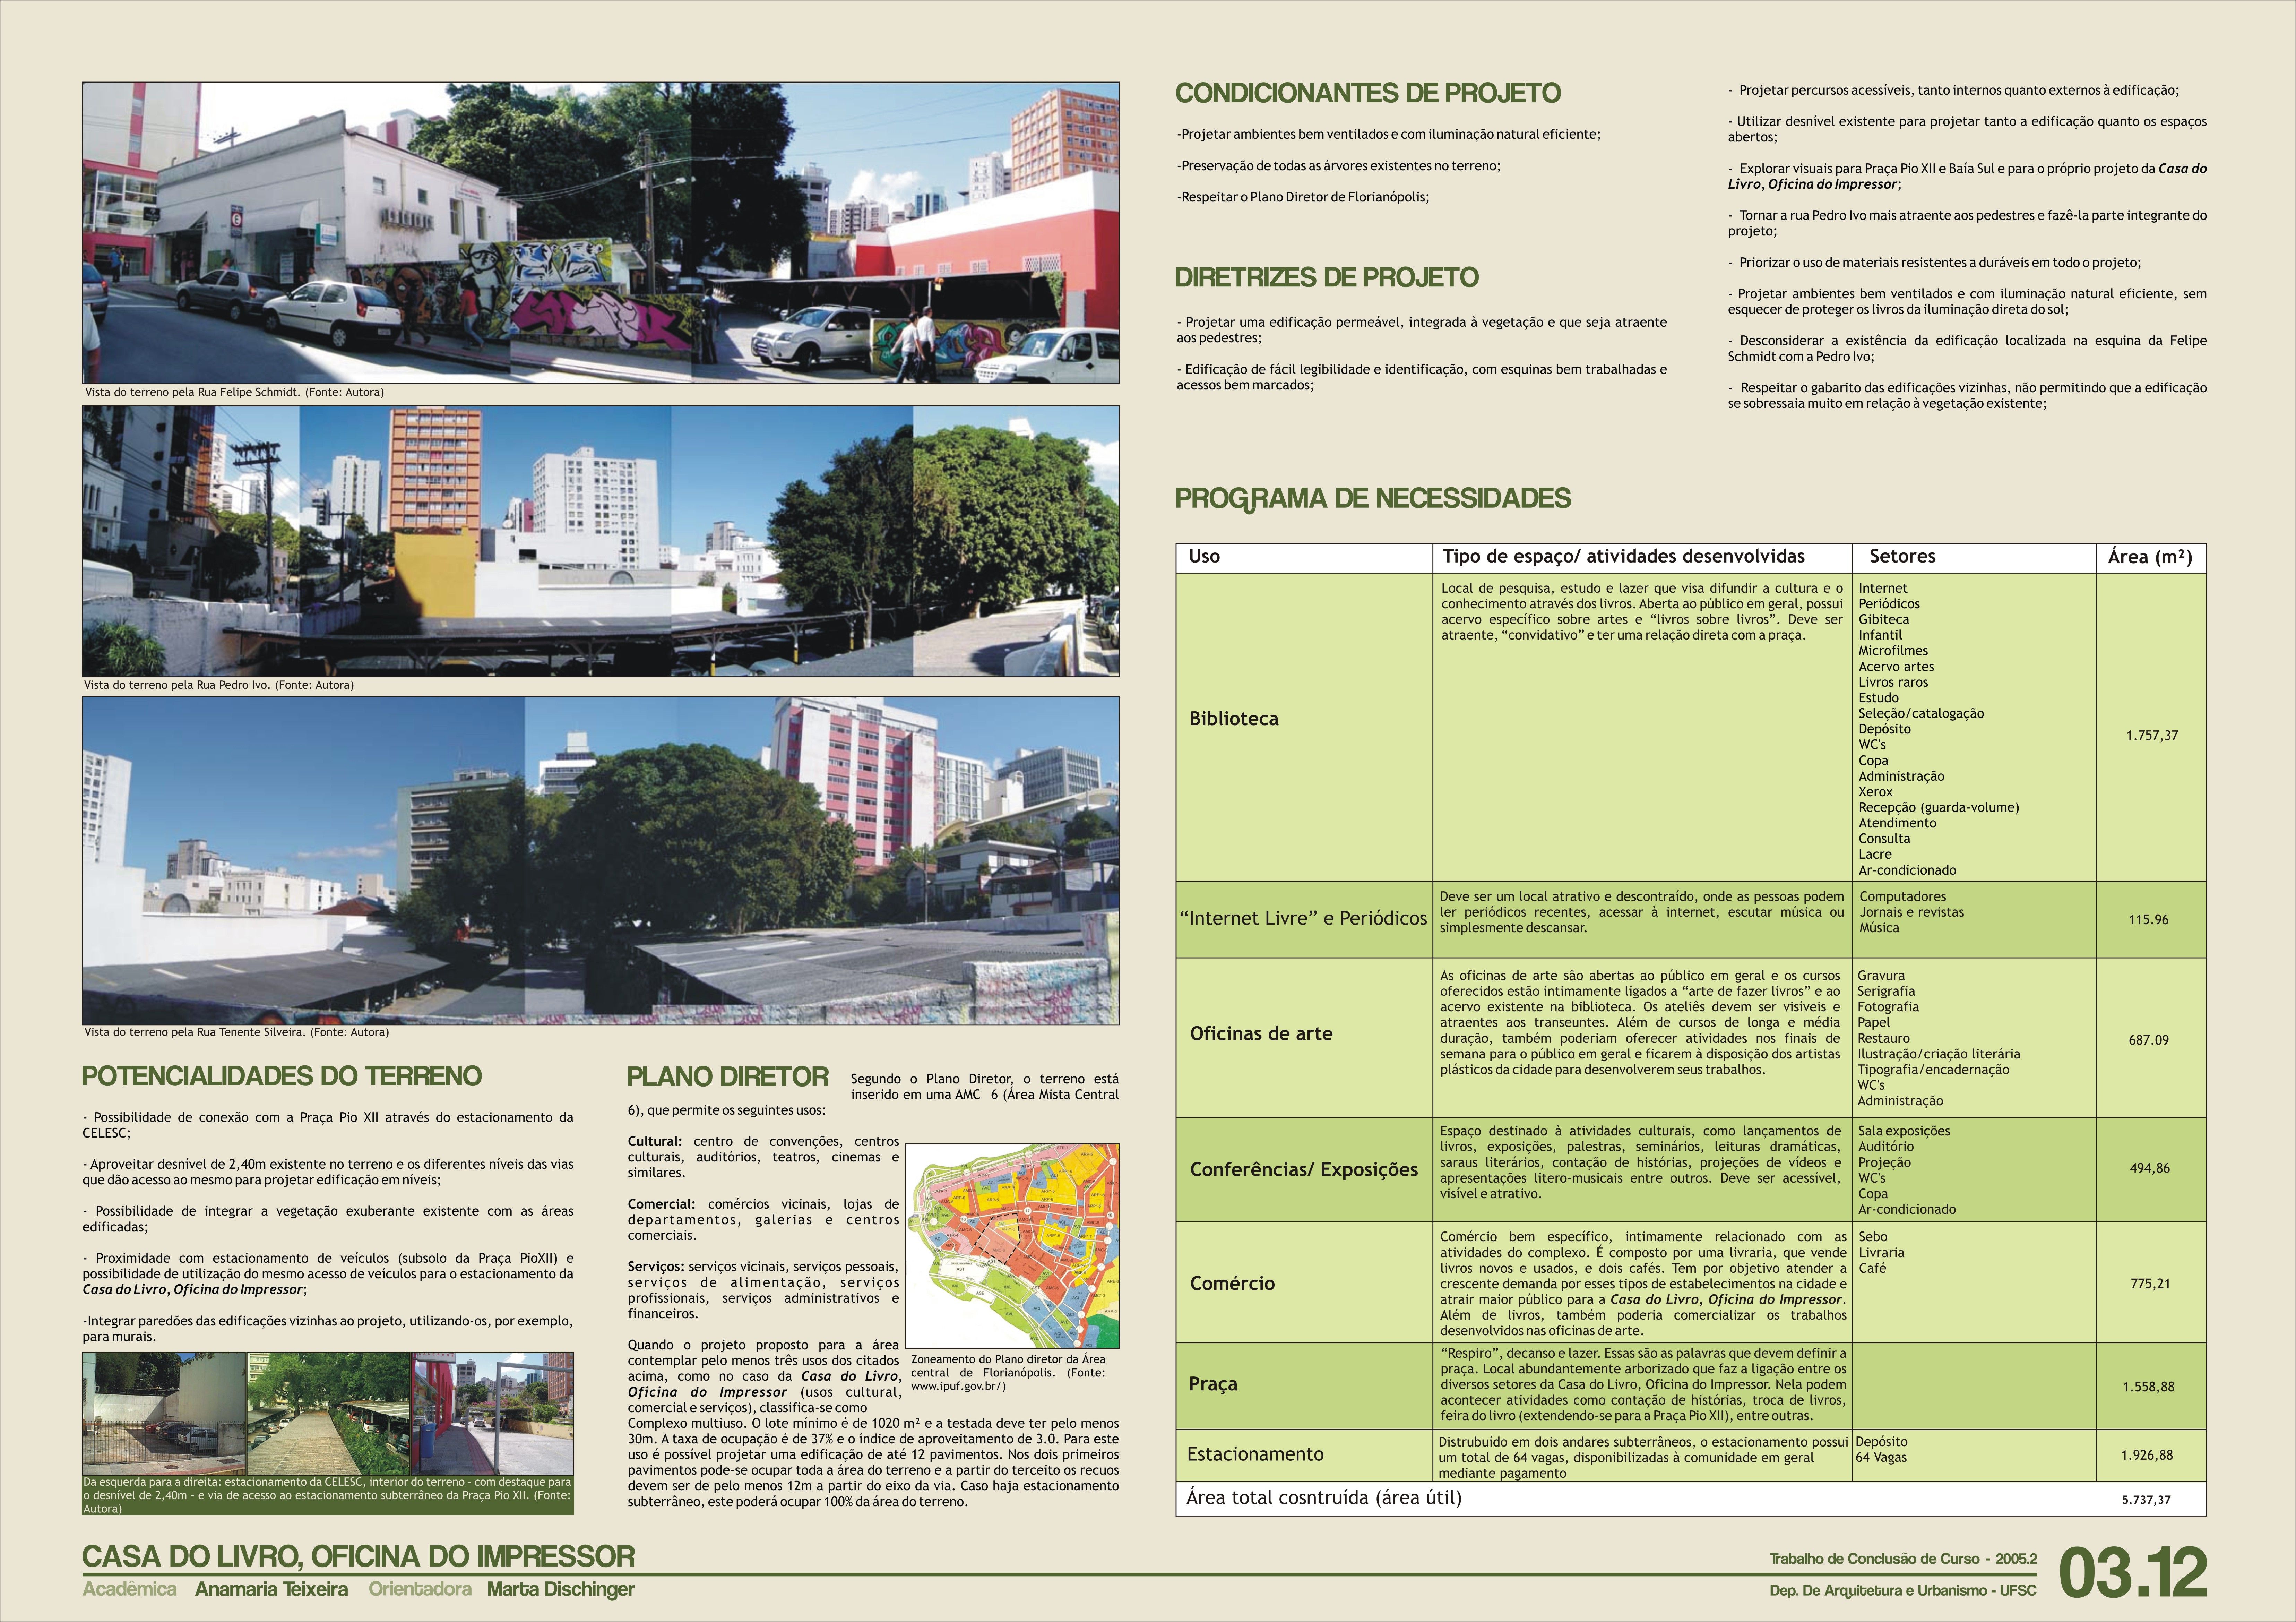
Task: Click the 'Uso' table column header
Action: pos(1204,556)
